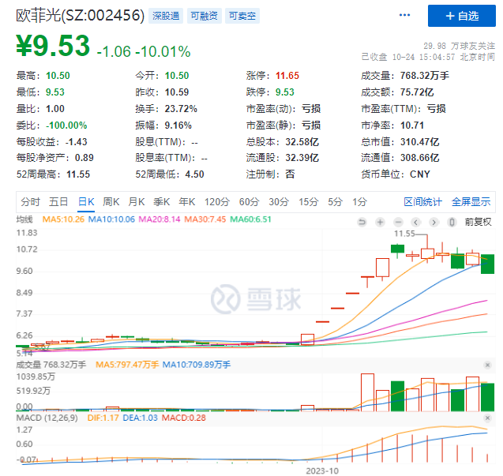503x476 pixels.
Task: Switch to the 15分 interval tab
Action: pyautogui.click(x=309, y=202)
